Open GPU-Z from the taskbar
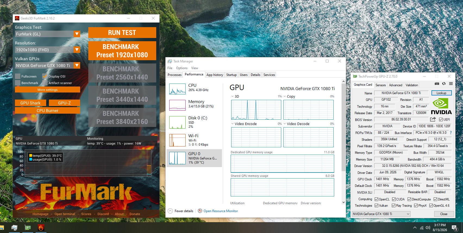This screenshot has width=463, height=233. (28, 228)
